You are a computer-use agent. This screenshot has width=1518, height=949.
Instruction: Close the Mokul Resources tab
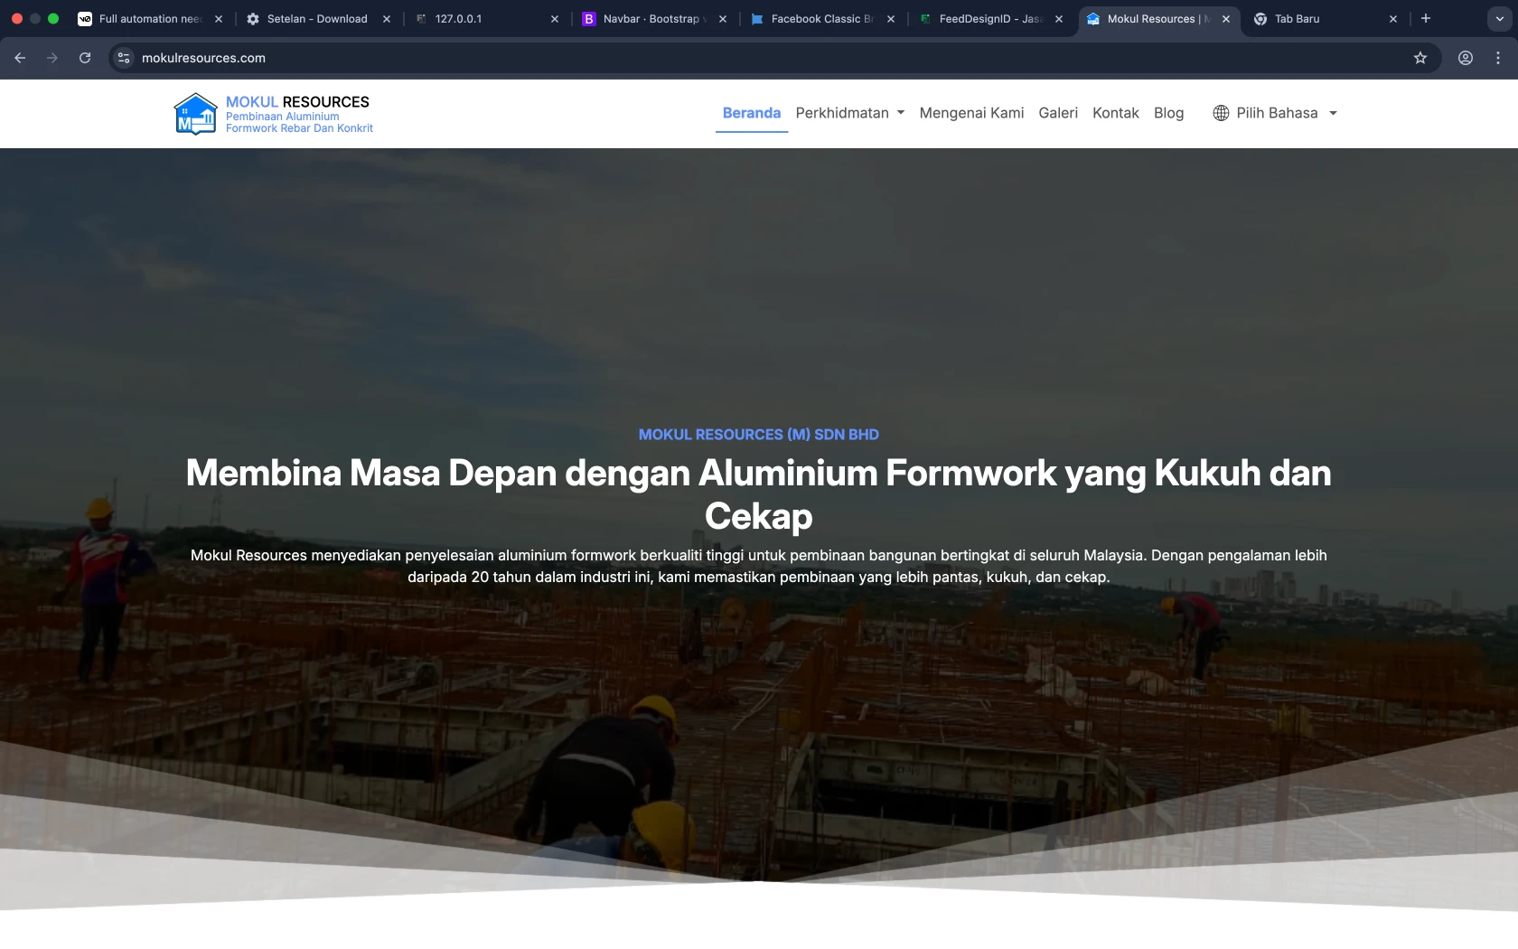click(x=1226, y=19)
